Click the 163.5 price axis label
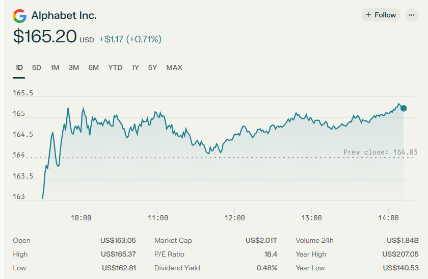The image size is (428, 279). pyautogui.click(x=23, y=176)
